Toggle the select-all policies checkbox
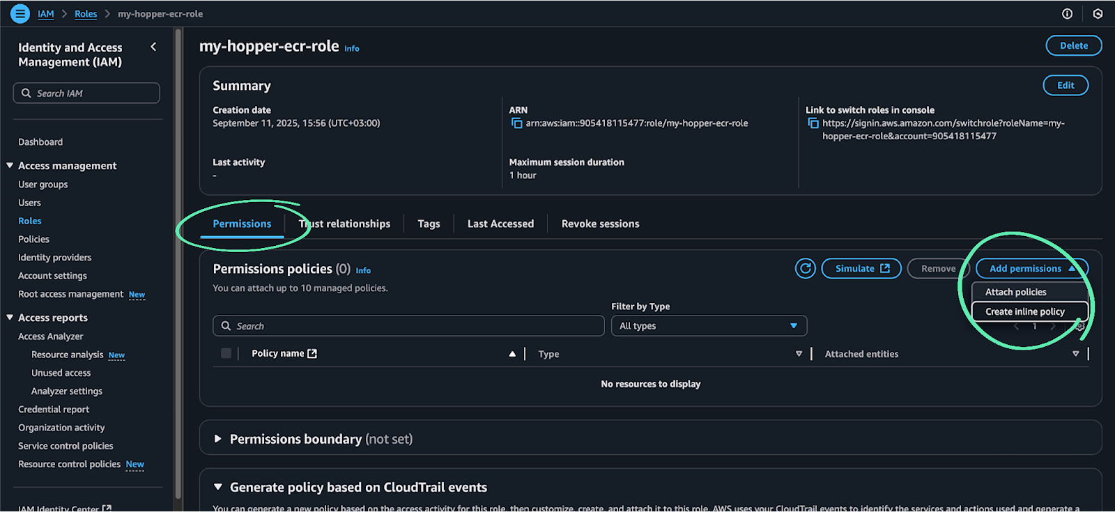Image resolution: width=1115 pixels, height=512 pixels. [x=226, y=353]
